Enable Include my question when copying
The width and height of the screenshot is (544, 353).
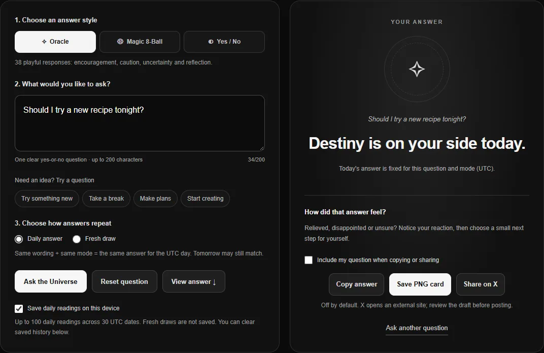point(309,260)
